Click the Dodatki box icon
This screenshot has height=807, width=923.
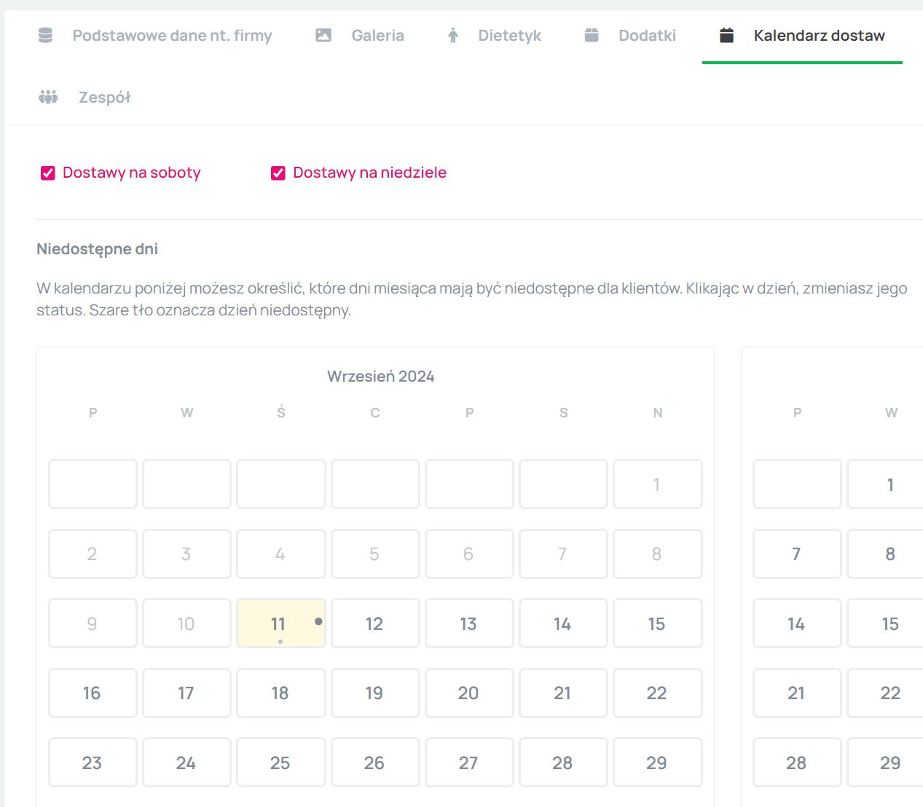(592, 35)
